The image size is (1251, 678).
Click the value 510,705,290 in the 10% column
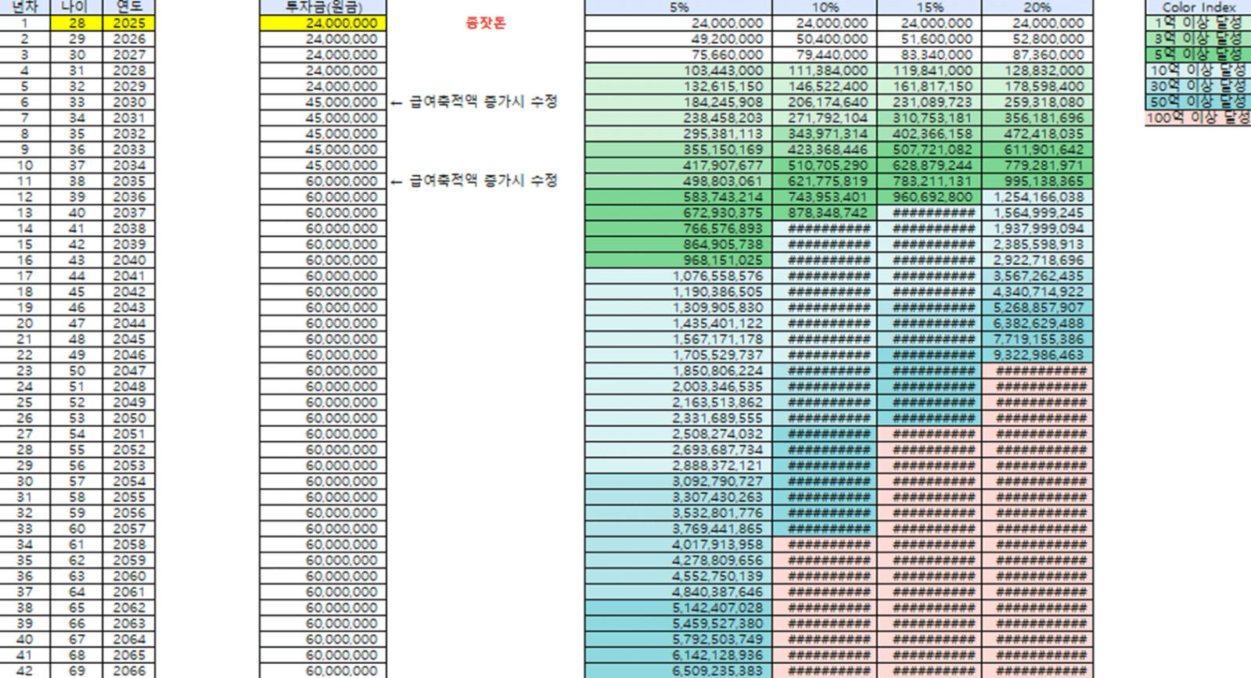825,165
